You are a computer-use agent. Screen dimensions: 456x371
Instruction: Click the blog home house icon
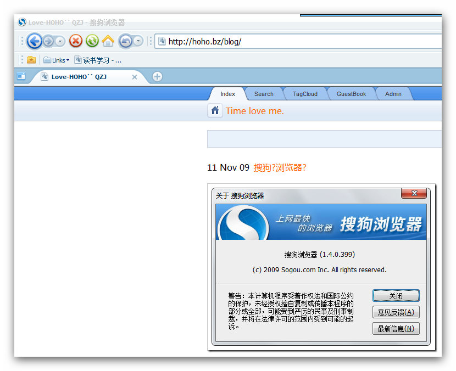click(x=215, y=111)
